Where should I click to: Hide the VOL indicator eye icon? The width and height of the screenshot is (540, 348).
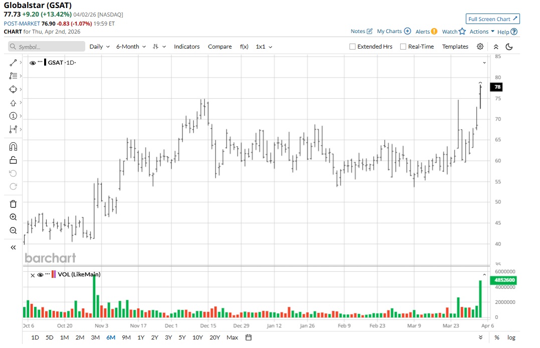(x=40, y=275)
